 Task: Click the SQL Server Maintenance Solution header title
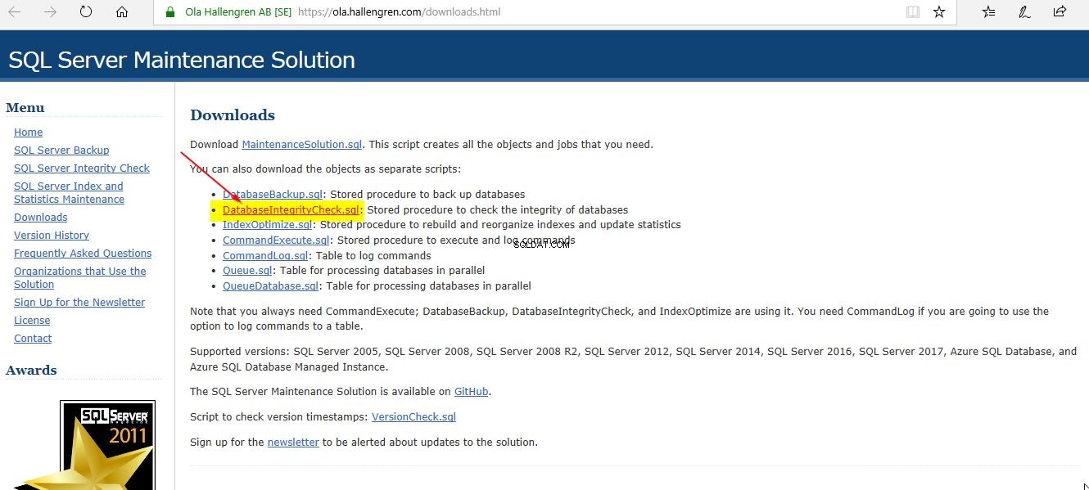tap(182, 61)
